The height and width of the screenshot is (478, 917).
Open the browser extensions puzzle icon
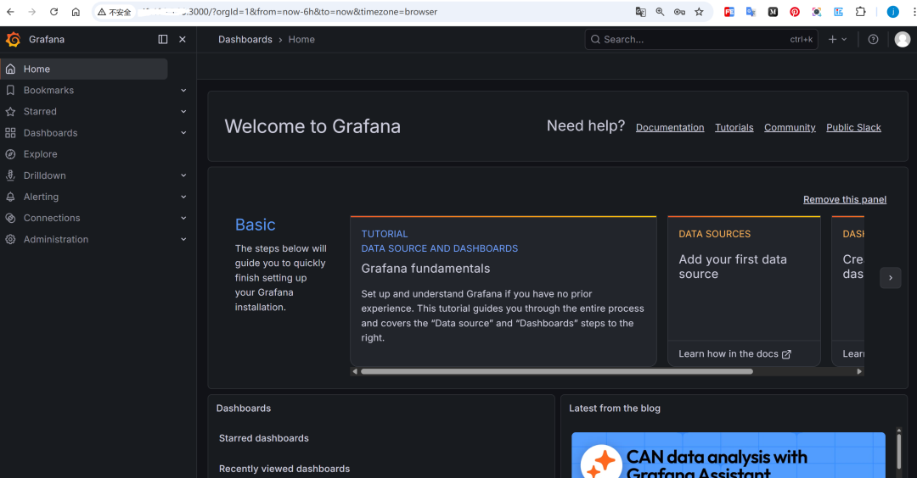860,12
